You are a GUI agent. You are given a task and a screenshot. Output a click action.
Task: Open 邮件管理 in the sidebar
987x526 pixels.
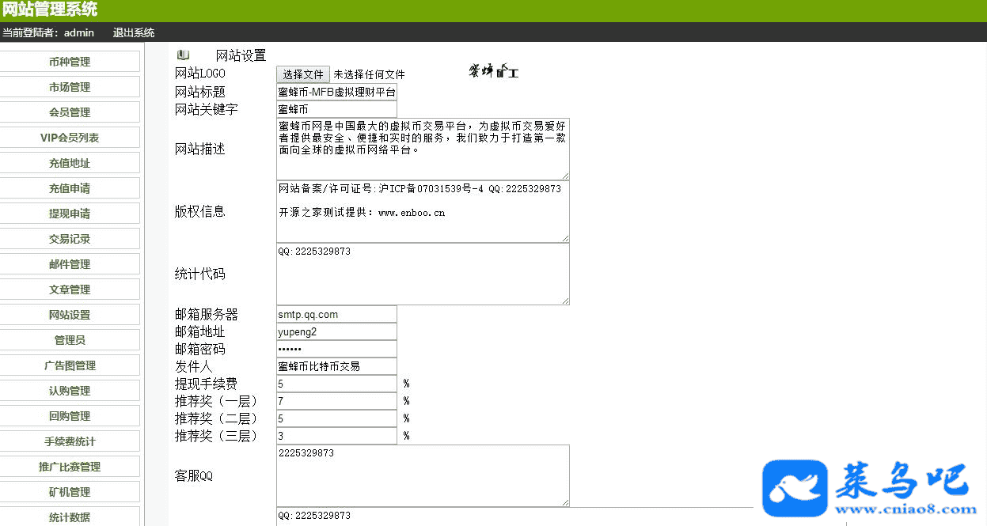pos(70,264)
